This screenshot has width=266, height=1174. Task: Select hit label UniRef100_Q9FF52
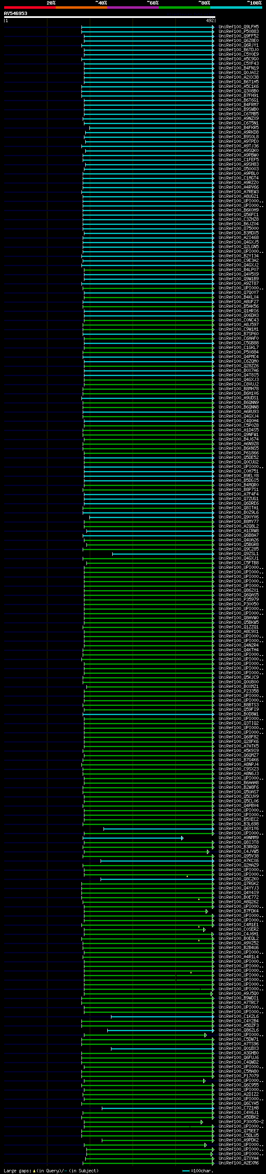tap(239, 36)
